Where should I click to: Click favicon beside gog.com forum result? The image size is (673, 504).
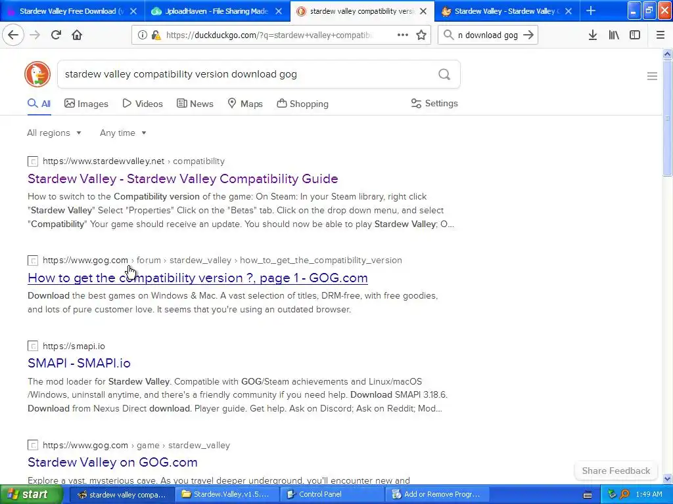point(33,261)
